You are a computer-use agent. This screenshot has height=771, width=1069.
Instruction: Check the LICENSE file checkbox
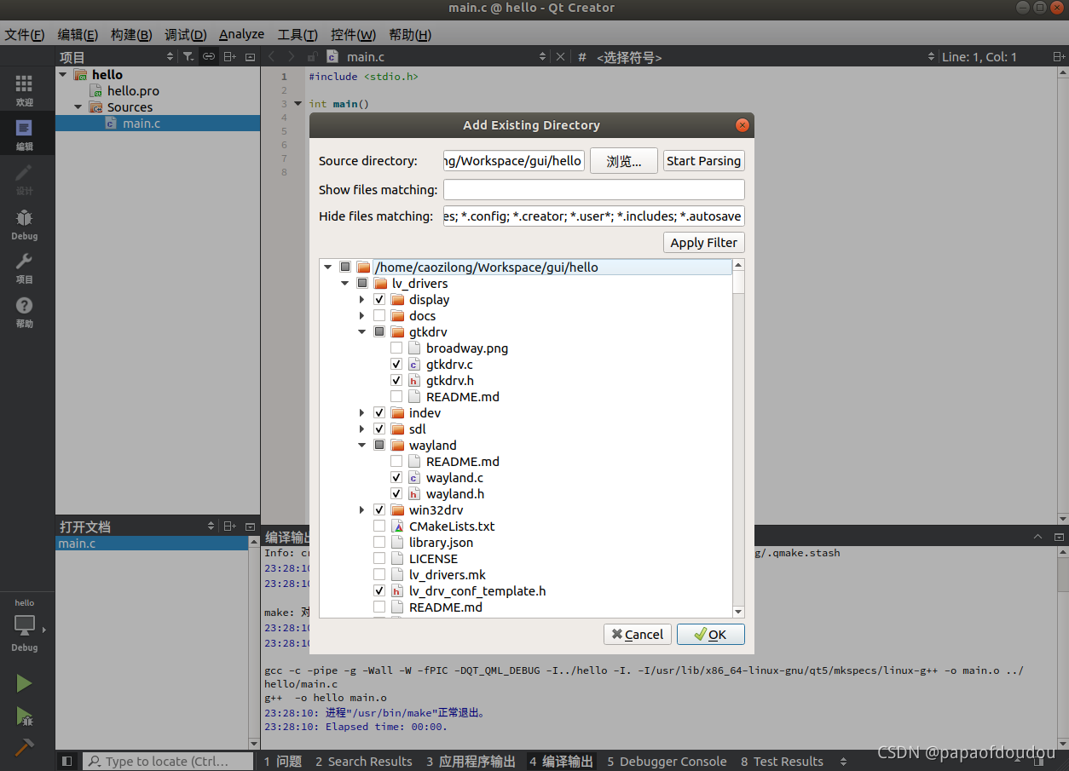(379, 558)
